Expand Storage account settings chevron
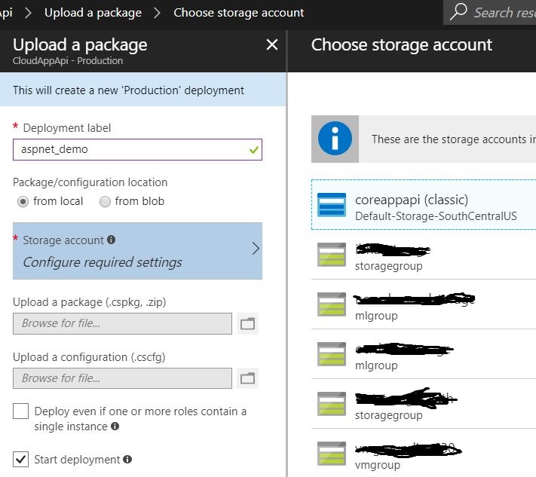The width and height of the screenshot is (536, 477). pos(255,249)
